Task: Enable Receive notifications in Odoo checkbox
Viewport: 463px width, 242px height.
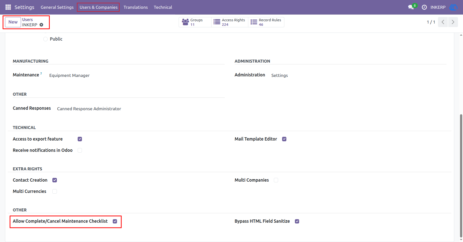Action: pos(80,150)
